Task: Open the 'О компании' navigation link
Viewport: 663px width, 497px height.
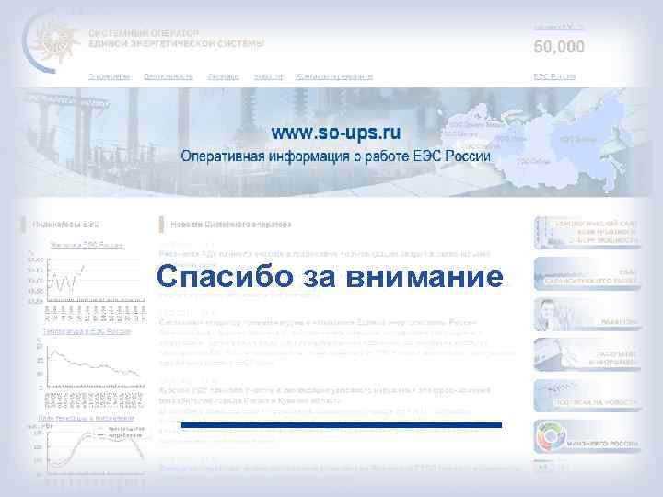Action: point(110,76)
